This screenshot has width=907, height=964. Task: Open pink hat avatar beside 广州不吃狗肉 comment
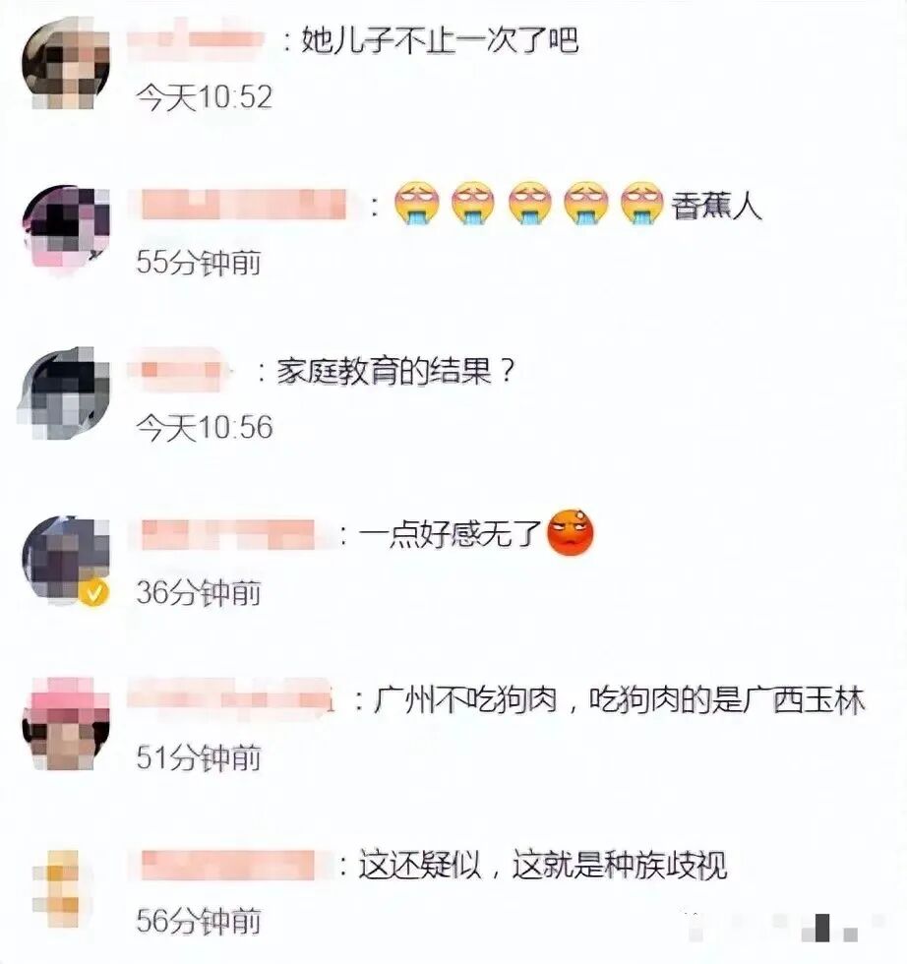[x=66, y=724]
